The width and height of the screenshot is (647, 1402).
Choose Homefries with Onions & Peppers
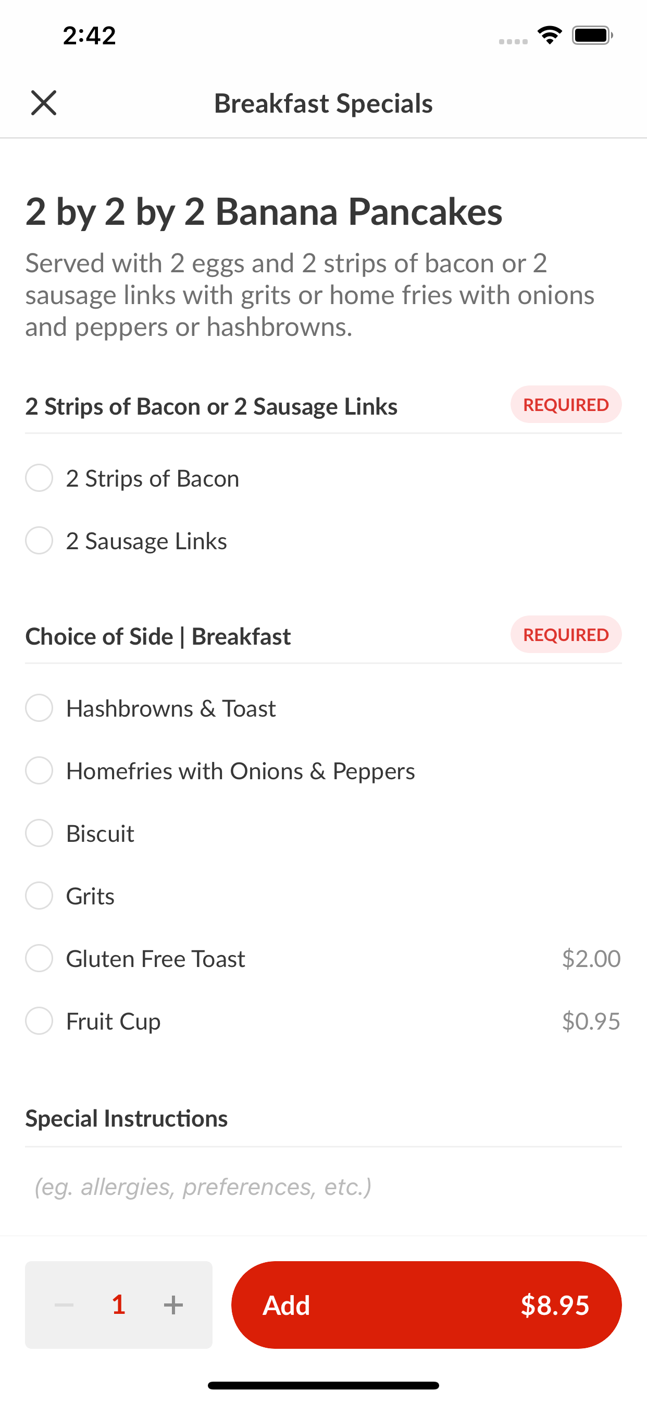[x=323, y=771]
